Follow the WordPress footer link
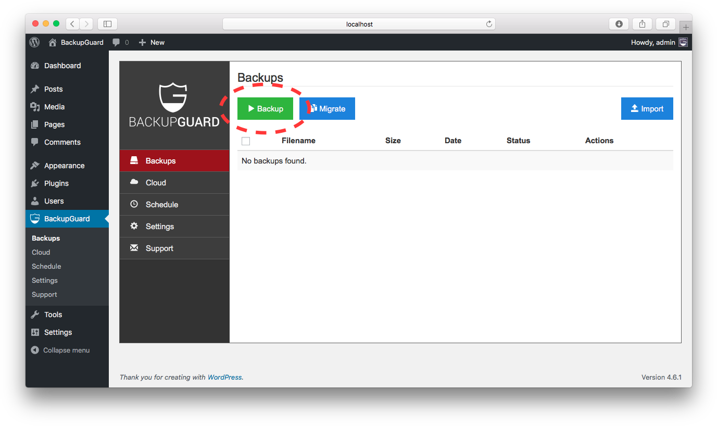This screenshot has height=426, width=717. click(224, 377)
